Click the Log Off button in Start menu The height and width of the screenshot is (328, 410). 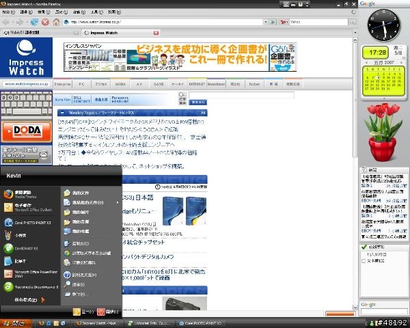83,312
